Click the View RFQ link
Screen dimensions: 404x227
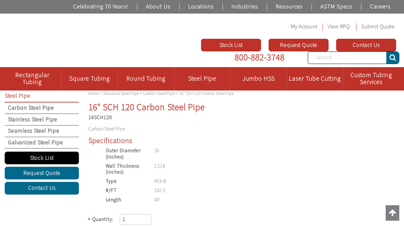tap(338, 27)
